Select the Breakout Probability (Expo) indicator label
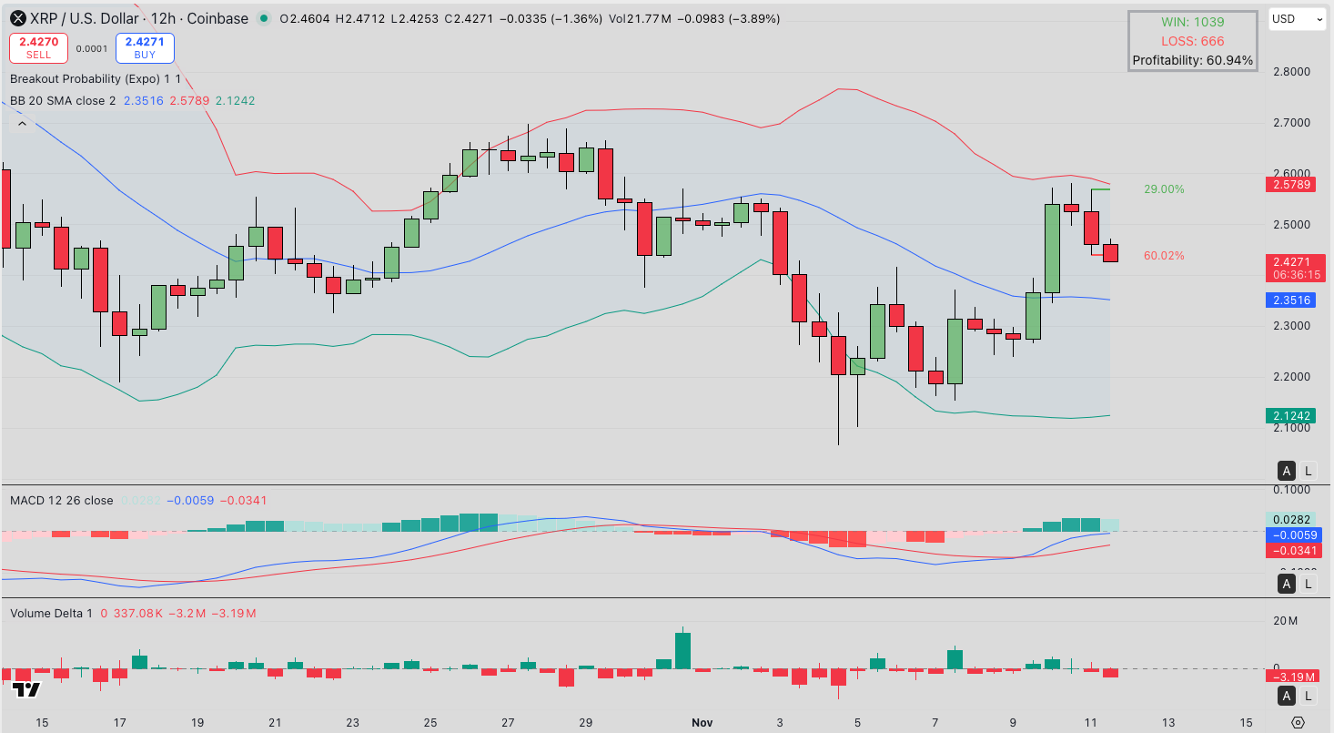 (96, 79)
